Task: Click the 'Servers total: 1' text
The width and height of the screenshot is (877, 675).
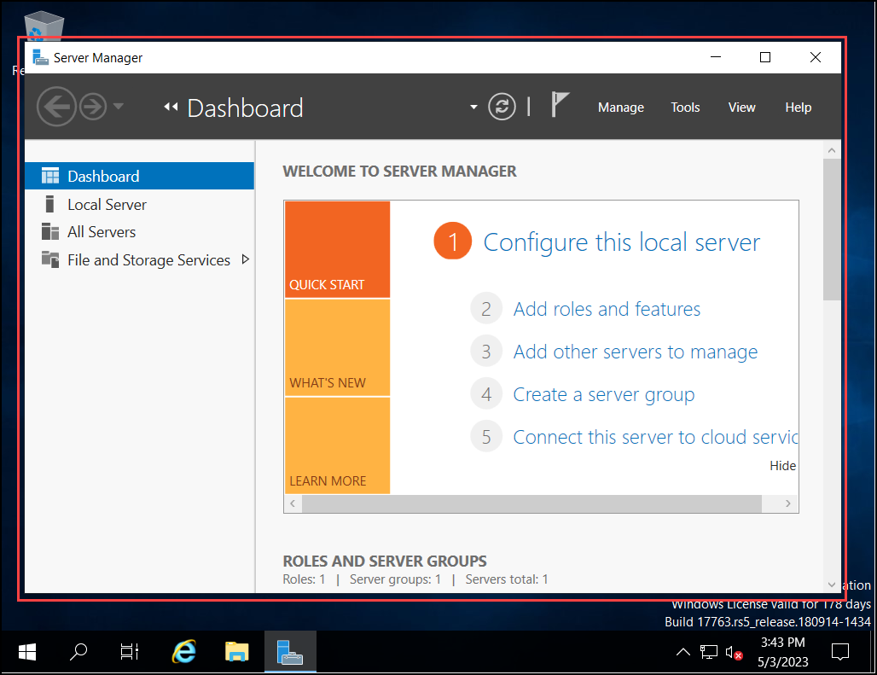Action: pyautogui.click(x=507, y=579)
